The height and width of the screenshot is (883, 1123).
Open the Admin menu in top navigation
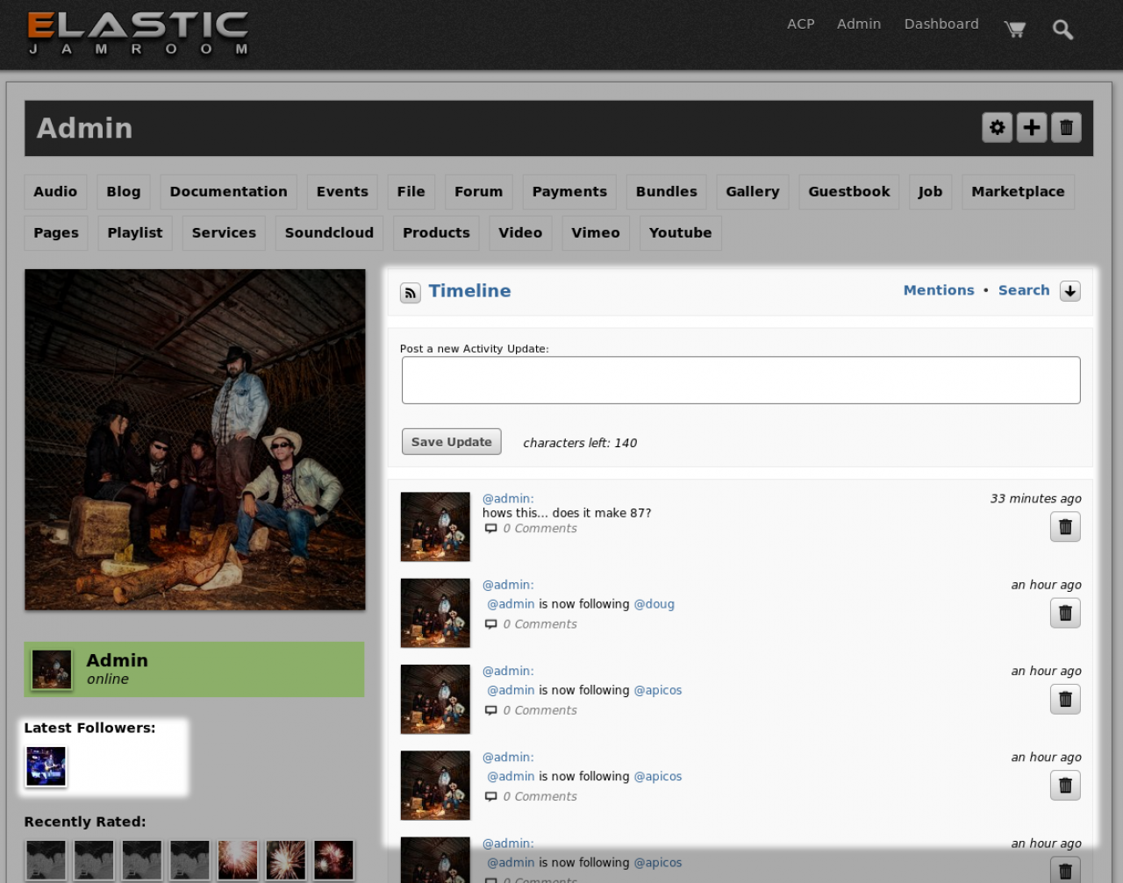(859, 24)
